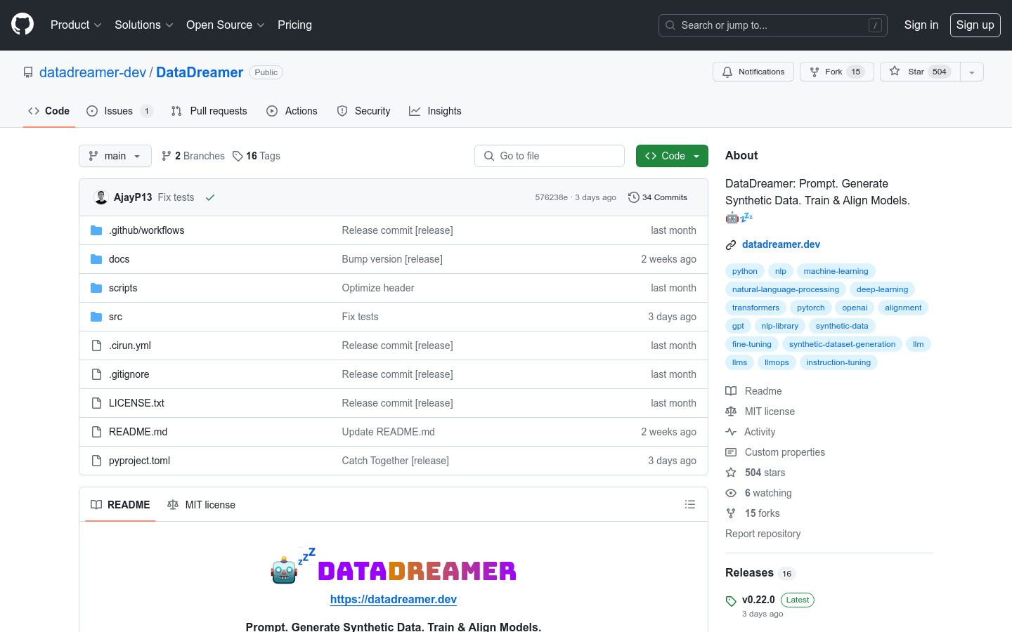This screenshot has width=1012, height=632.
Task: Expand the star lists dropdown arrow
Action: [x=972, y=72]
